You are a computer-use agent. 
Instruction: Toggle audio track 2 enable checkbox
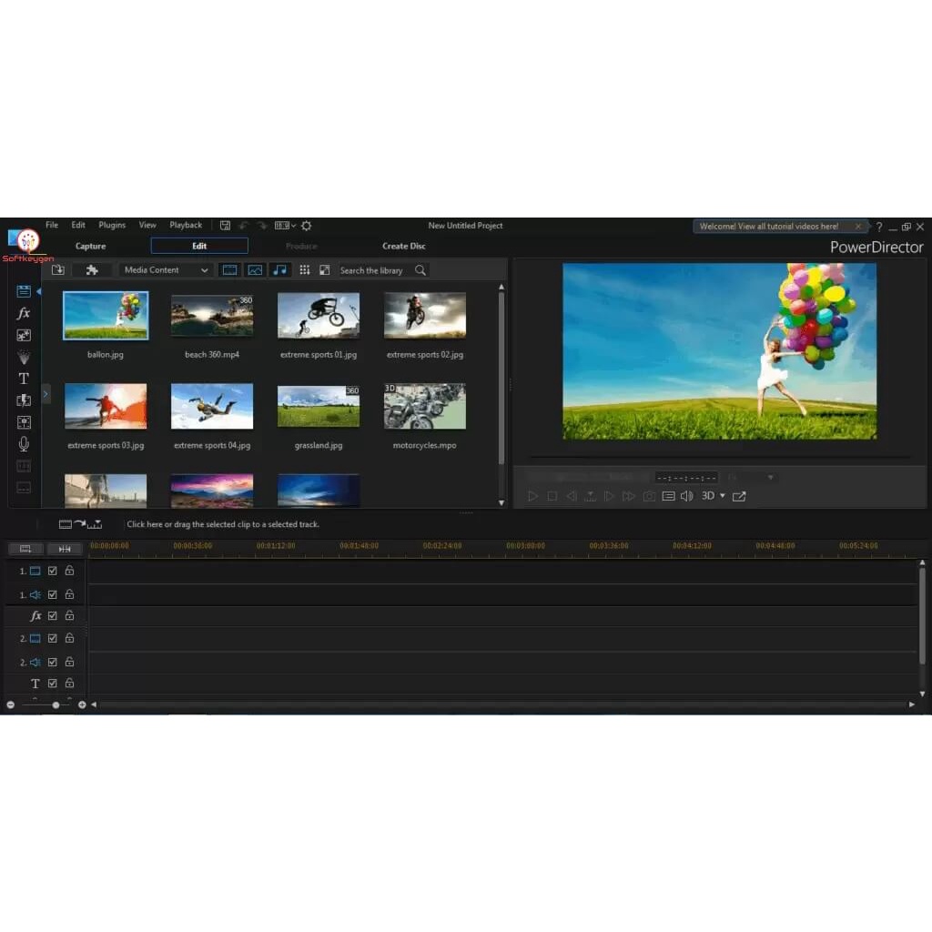click(x=52, y=662)
